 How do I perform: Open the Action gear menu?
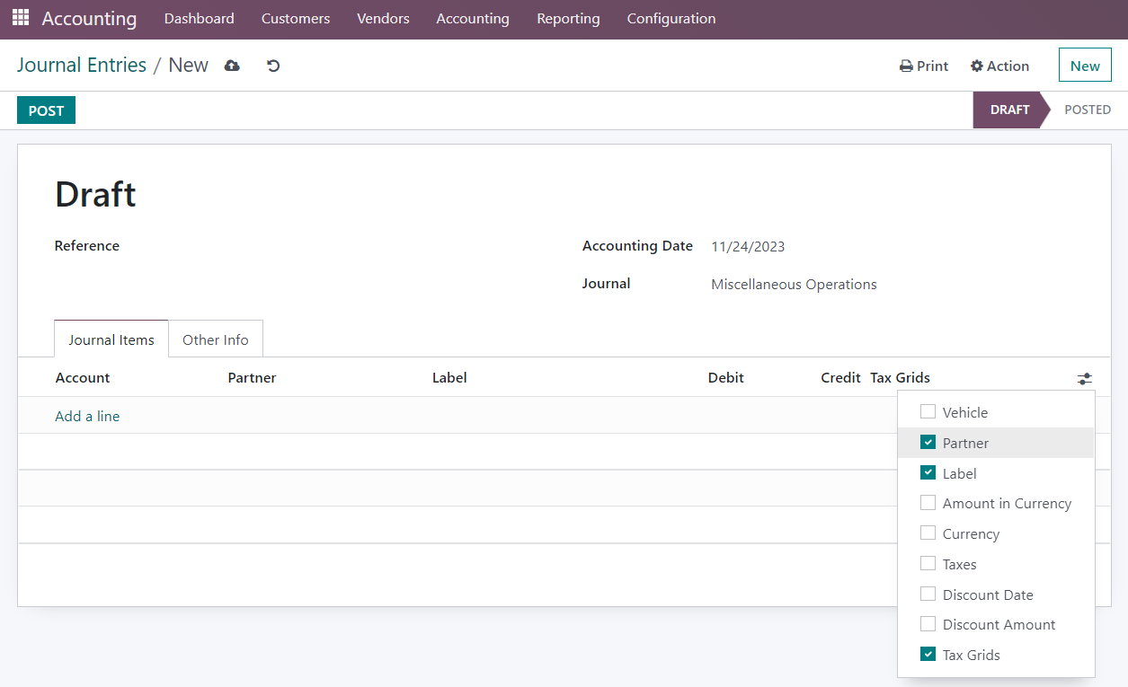[999, 66]
